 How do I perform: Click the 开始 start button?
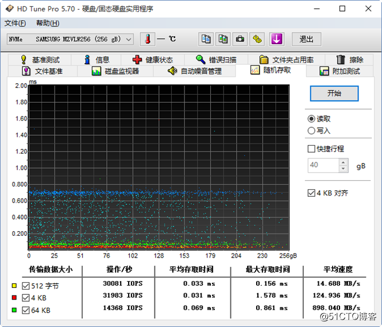[334, 93]
